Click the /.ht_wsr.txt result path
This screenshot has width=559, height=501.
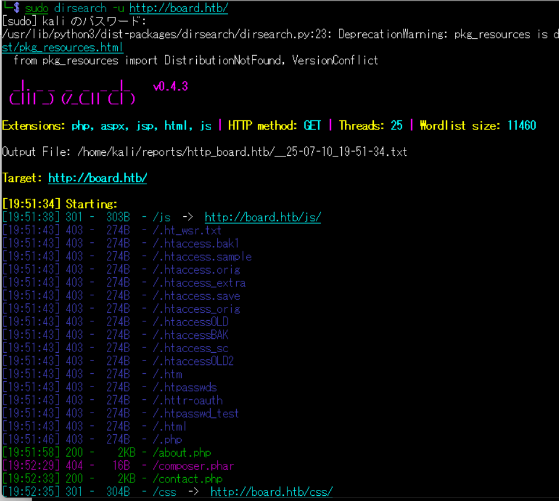coord(187,230)
